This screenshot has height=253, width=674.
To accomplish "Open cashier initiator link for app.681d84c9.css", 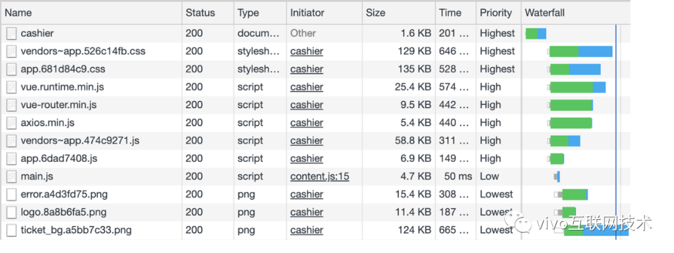I will pyautogui.click(x=306, y=69).
